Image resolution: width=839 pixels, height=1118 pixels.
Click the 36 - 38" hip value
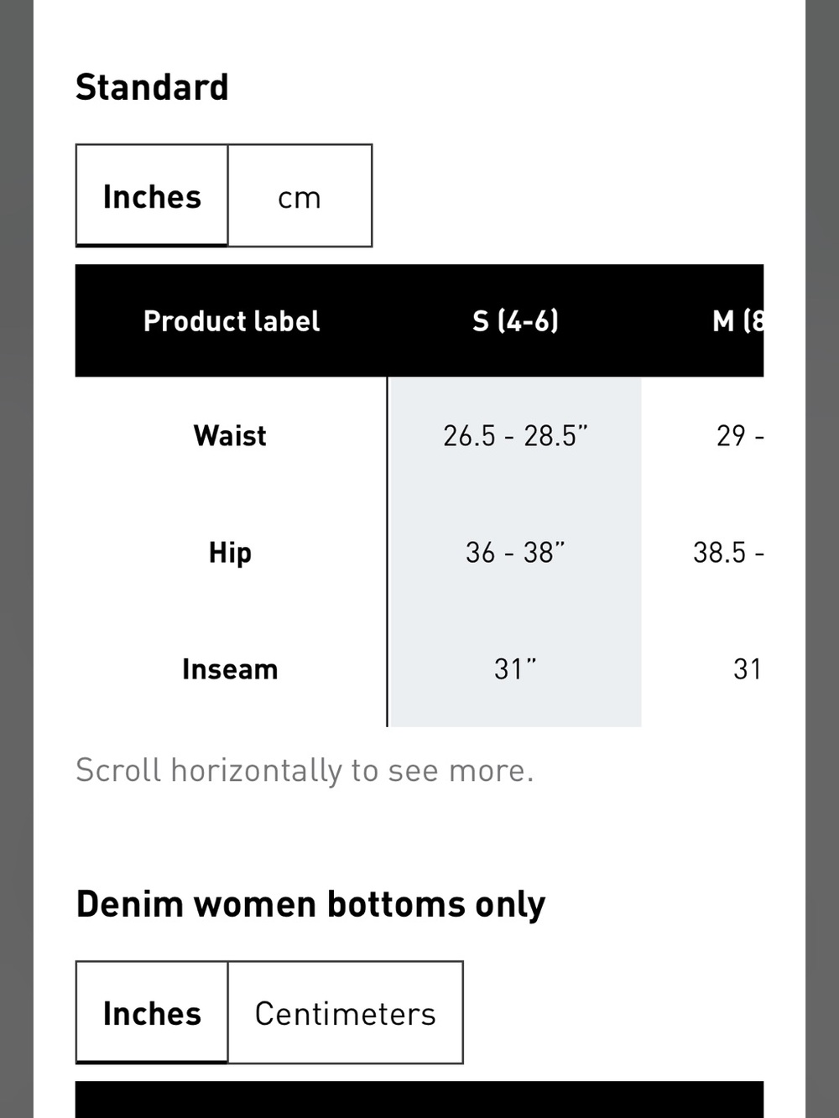[x=515, y=552]
